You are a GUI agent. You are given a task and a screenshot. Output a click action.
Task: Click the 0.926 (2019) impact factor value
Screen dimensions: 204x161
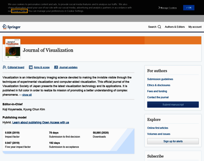coord(12,133)
